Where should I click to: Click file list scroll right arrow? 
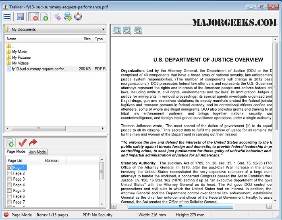103,129
